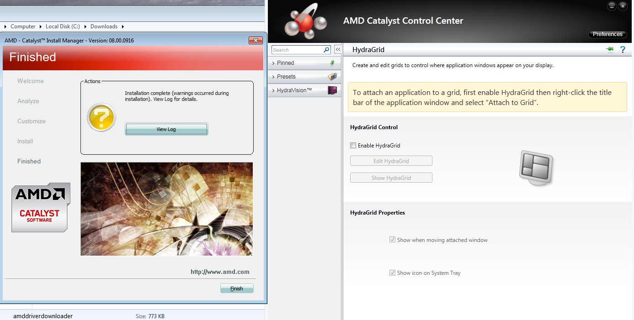Viewport: 634px width, 320px height.
Task: Click the installer artwork banner image
Action: [166, 209]
